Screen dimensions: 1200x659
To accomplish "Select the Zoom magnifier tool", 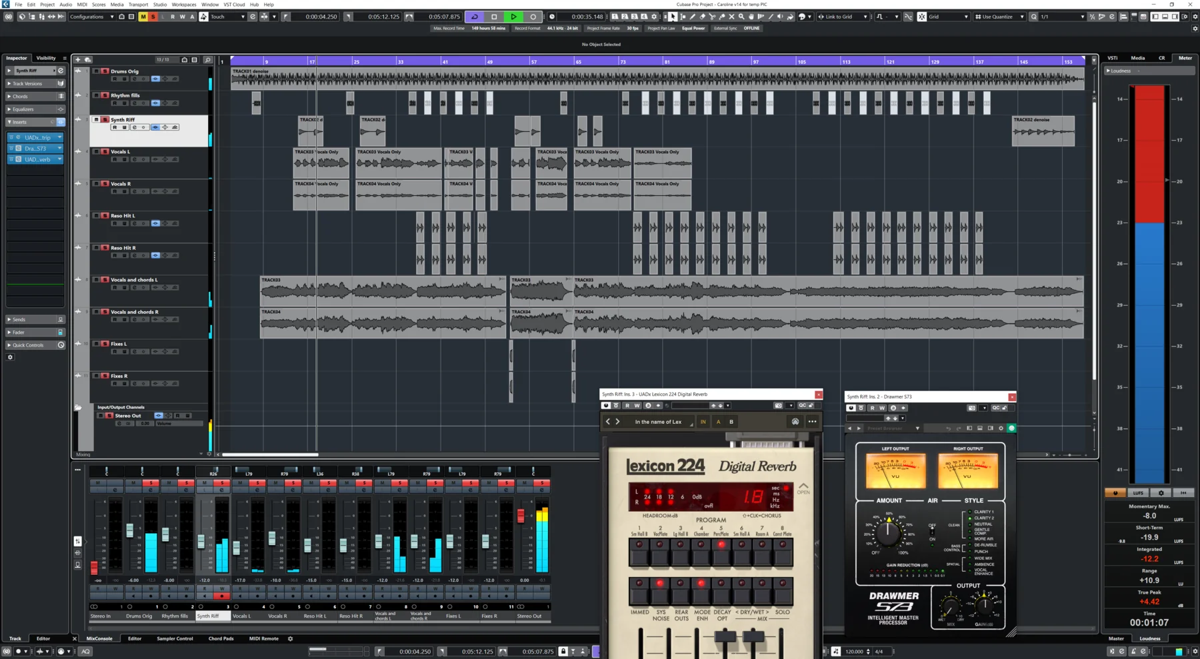I will tap(741, 17).
